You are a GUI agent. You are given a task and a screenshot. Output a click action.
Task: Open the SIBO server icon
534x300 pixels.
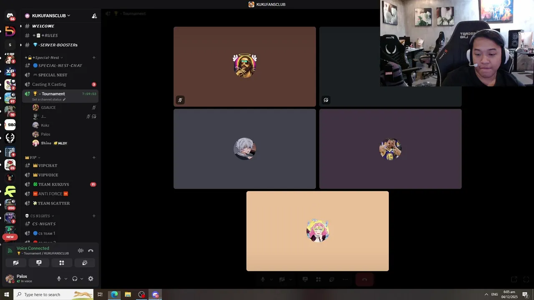coord(10,125)
